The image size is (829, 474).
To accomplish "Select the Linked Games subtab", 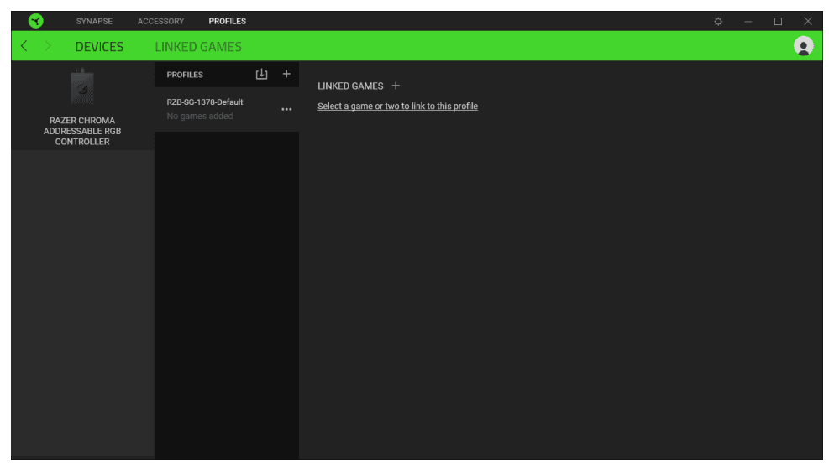I will 198,47.
